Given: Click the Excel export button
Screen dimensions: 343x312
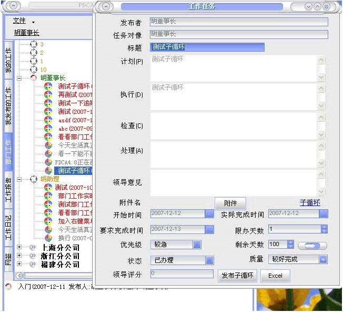Looking at the screenshot, I should [276, 276].
